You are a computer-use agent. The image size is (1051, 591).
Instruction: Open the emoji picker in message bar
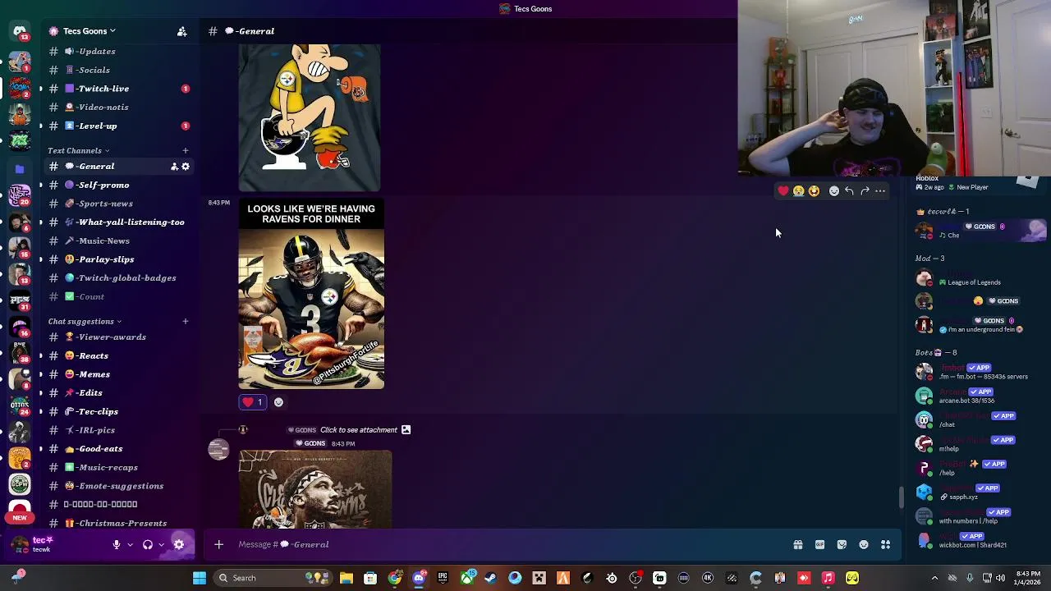click(x=864, y=544)
